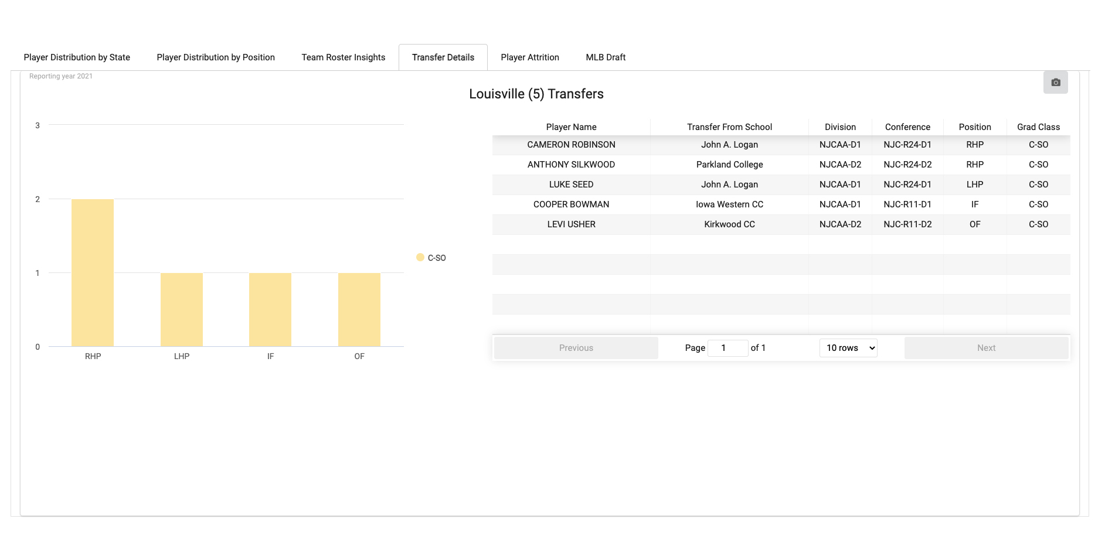Sort by Conference column header
Viewport: 1105px width, 553px height.
908,127
